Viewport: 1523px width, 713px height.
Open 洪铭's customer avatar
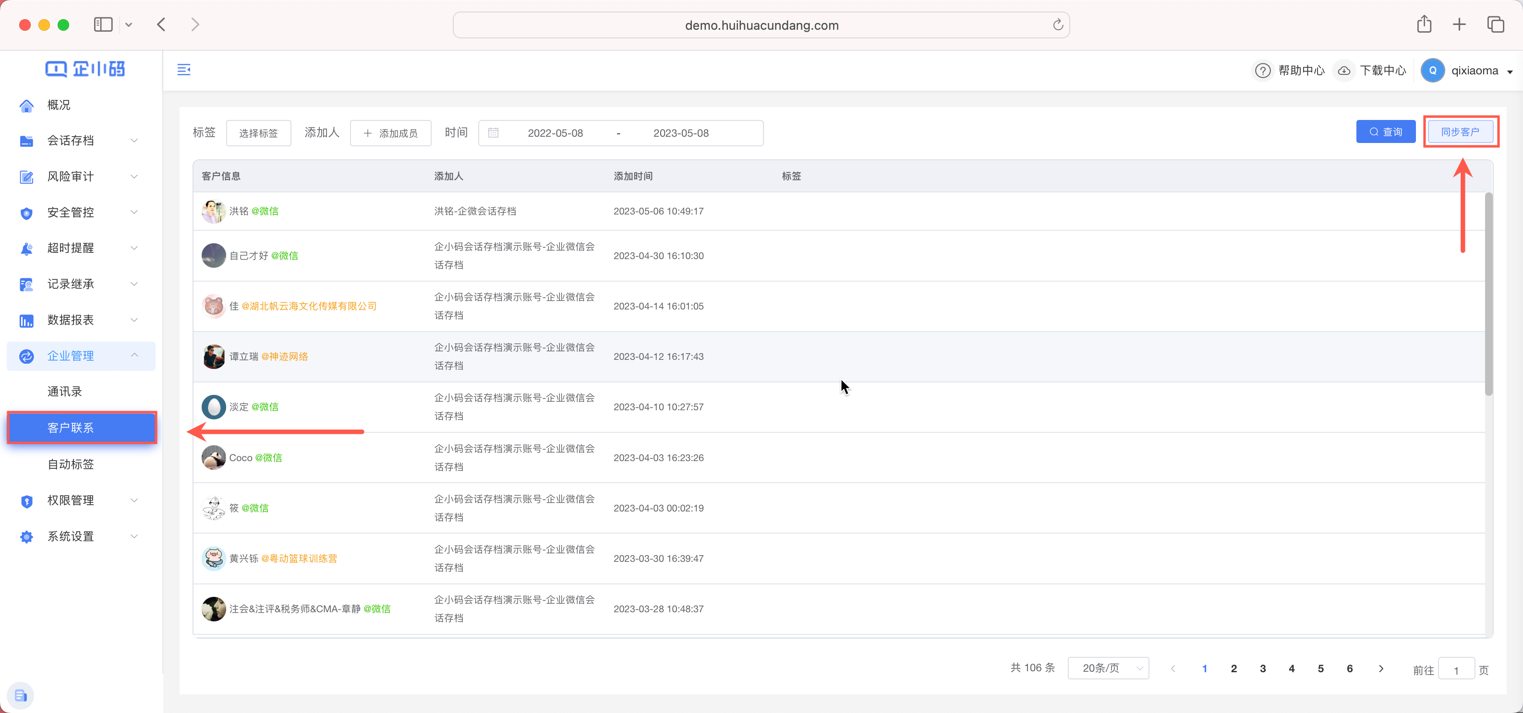pos(214,212)
